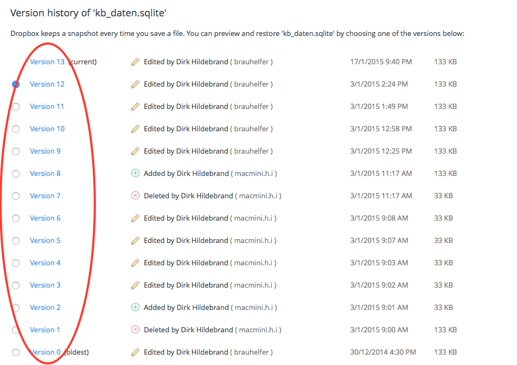Open the Version 4 snapshot link
517x365 pixels.
tap(45, 263)
